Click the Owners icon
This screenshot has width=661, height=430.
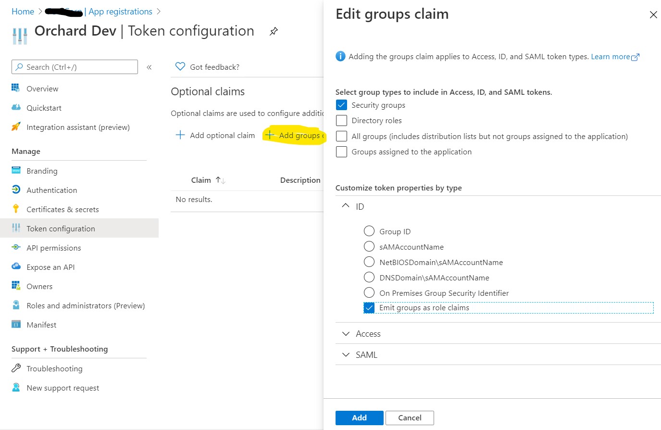point(16,286)
